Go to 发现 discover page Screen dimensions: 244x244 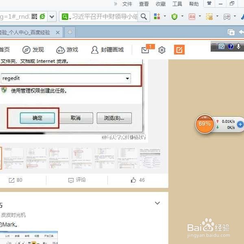coord(33,50)
